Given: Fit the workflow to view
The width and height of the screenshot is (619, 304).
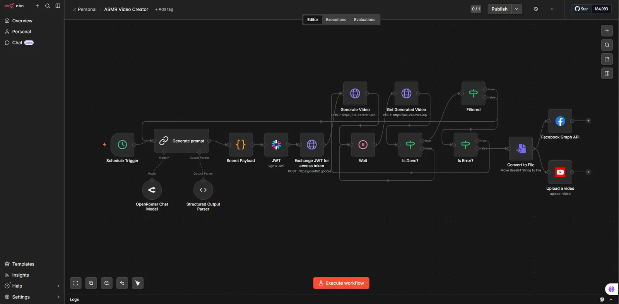Looking at the screenshot, I should pyautogui.click(x=76, y=283).
